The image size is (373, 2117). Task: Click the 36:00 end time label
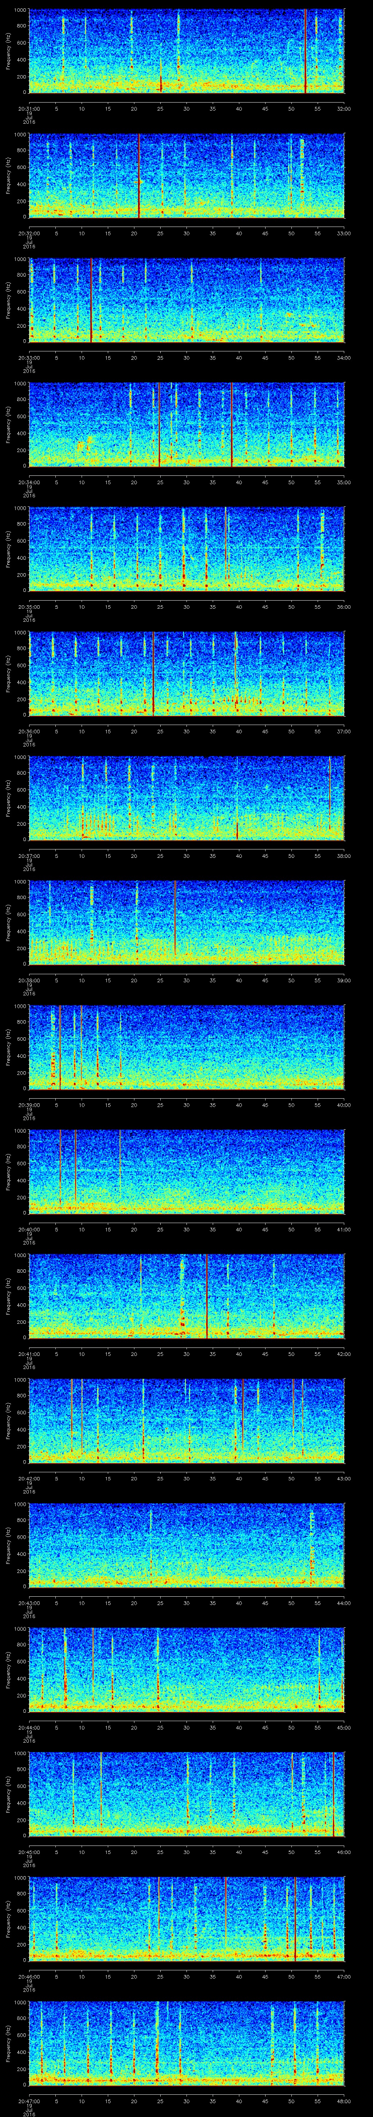[344, 606]
